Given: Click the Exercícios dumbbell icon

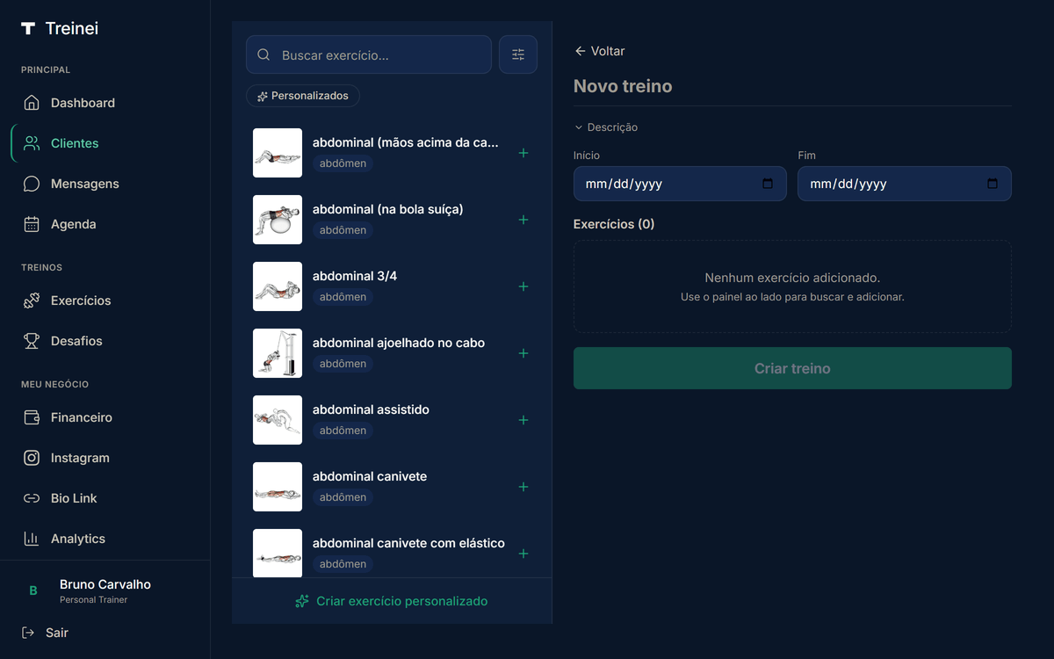Looking at the screenshot, I should [x=32, y=301].
